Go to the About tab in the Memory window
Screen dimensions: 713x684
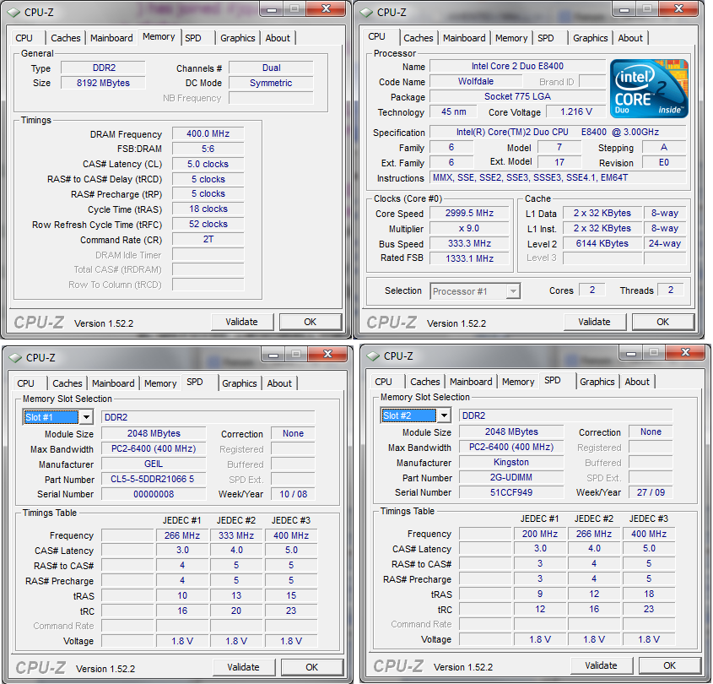point(278,38)
